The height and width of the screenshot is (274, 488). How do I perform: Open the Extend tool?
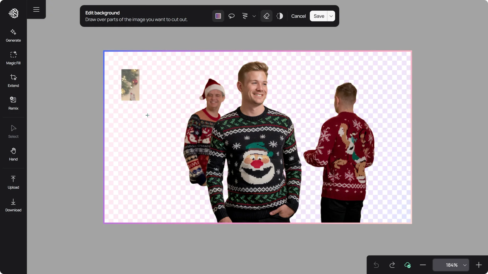point(13,80)
